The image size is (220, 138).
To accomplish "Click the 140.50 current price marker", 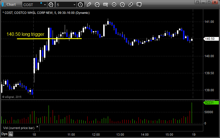I will 211,39.
